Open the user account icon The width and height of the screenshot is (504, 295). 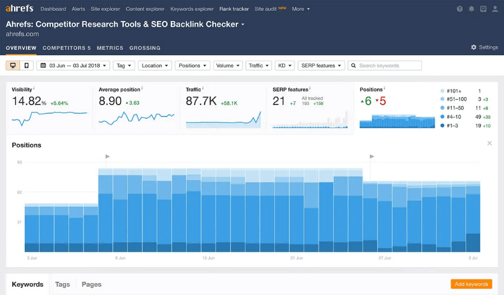tap(495, 9)
